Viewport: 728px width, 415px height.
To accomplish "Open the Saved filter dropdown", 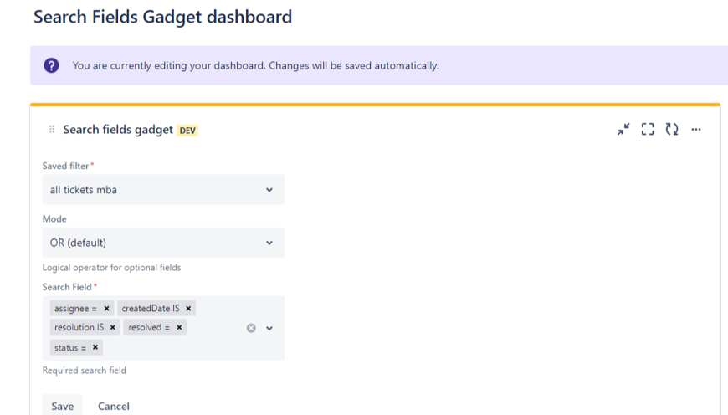I will point(163,190).
